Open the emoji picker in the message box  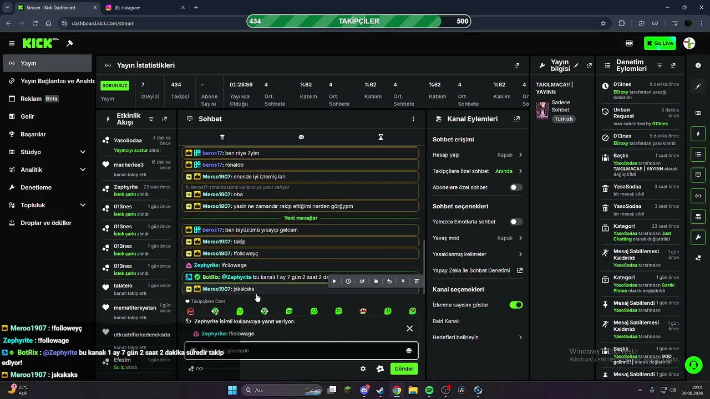tap(409, 350)
